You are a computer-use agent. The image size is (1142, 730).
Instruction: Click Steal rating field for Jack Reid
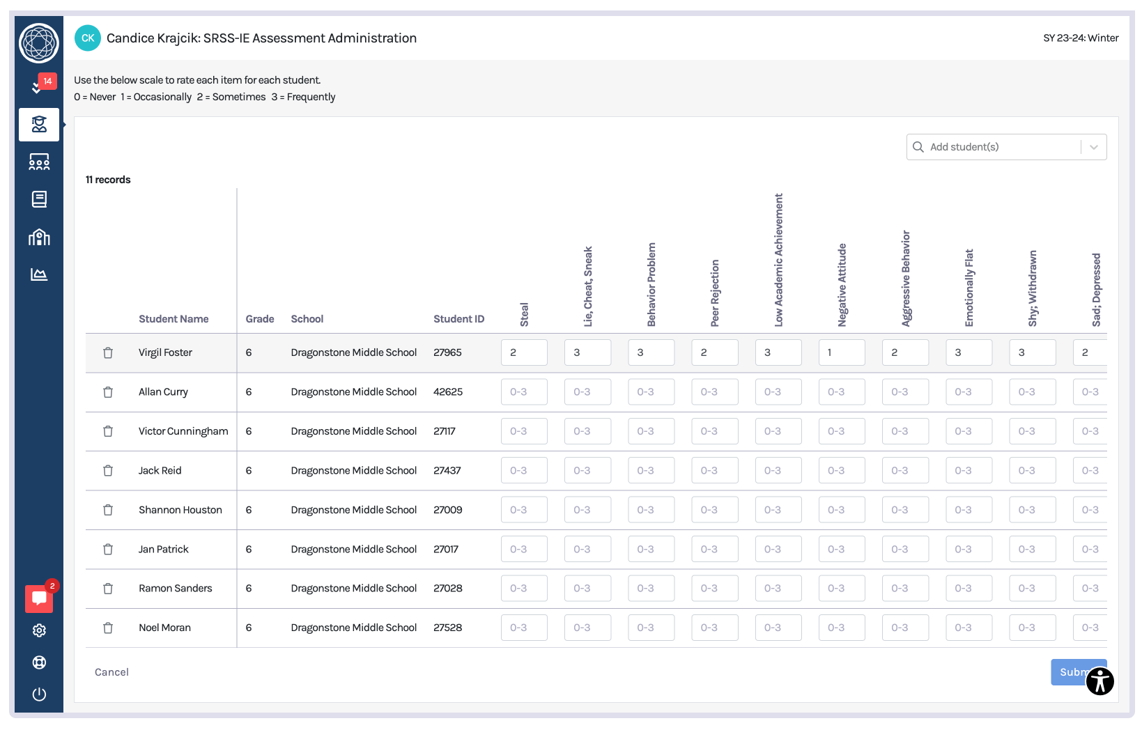point(524,471)
